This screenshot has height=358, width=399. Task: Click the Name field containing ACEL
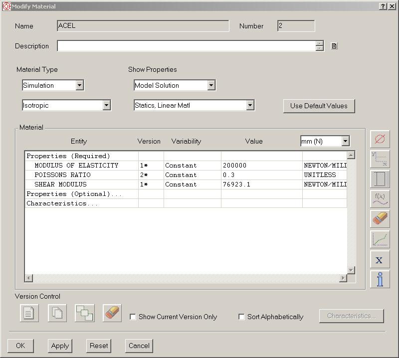pos(143,26)
